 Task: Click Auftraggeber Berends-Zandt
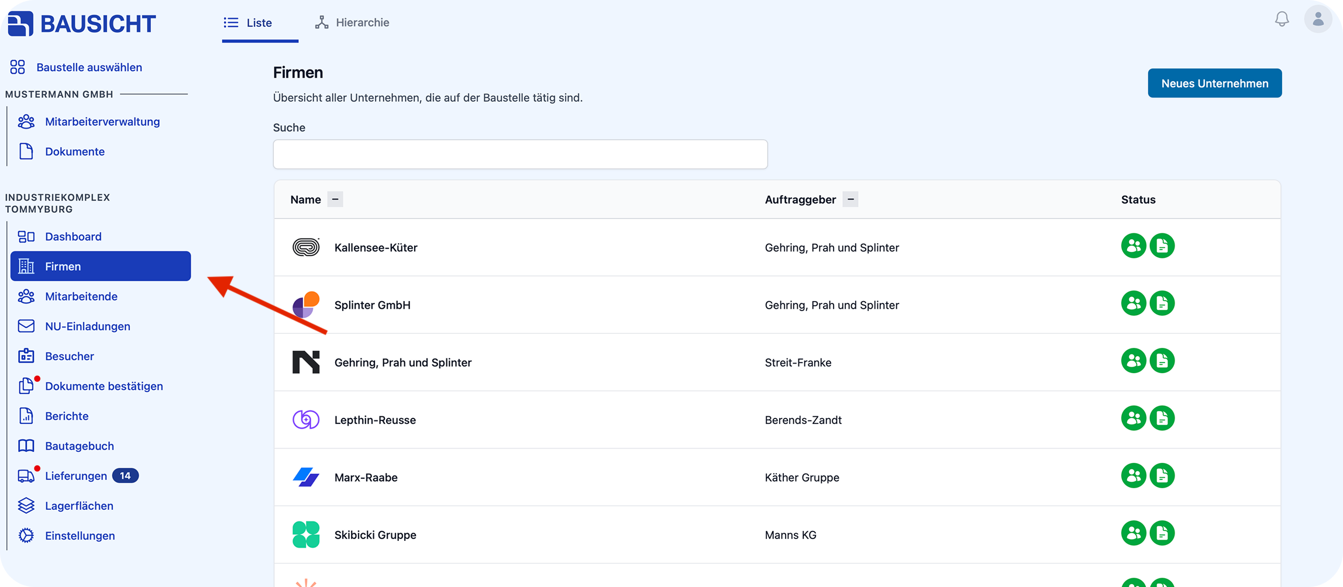(803, 420)
